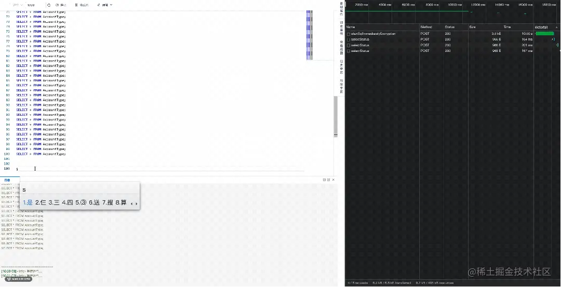Click the stop button in the editor toolbar
Viewport: 561px width, 287px height.
61,5
